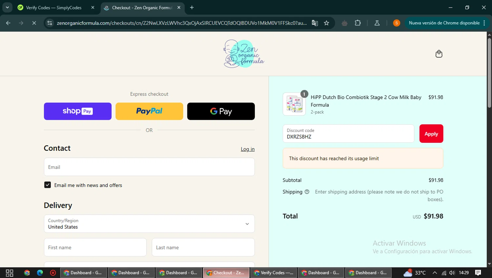
Task: View site information icon in address bar
Action: pos(50,23)
